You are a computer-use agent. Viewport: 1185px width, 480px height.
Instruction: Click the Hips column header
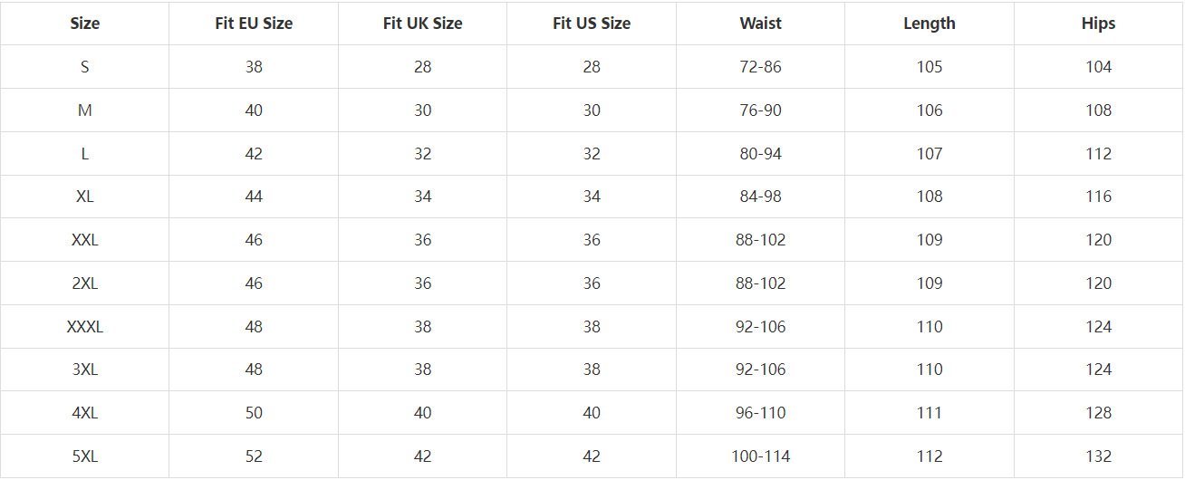1098,24
